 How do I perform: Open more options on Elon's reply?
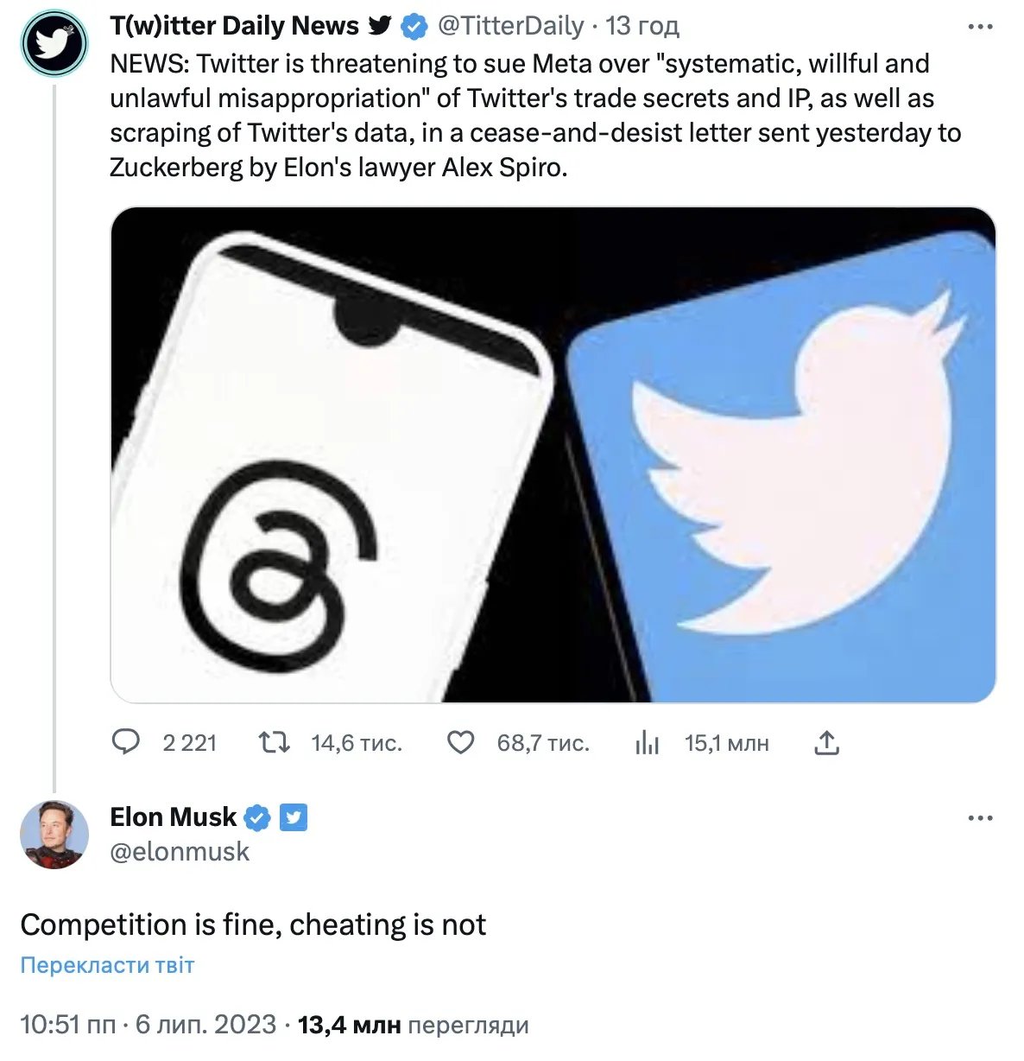pos(980,817)
